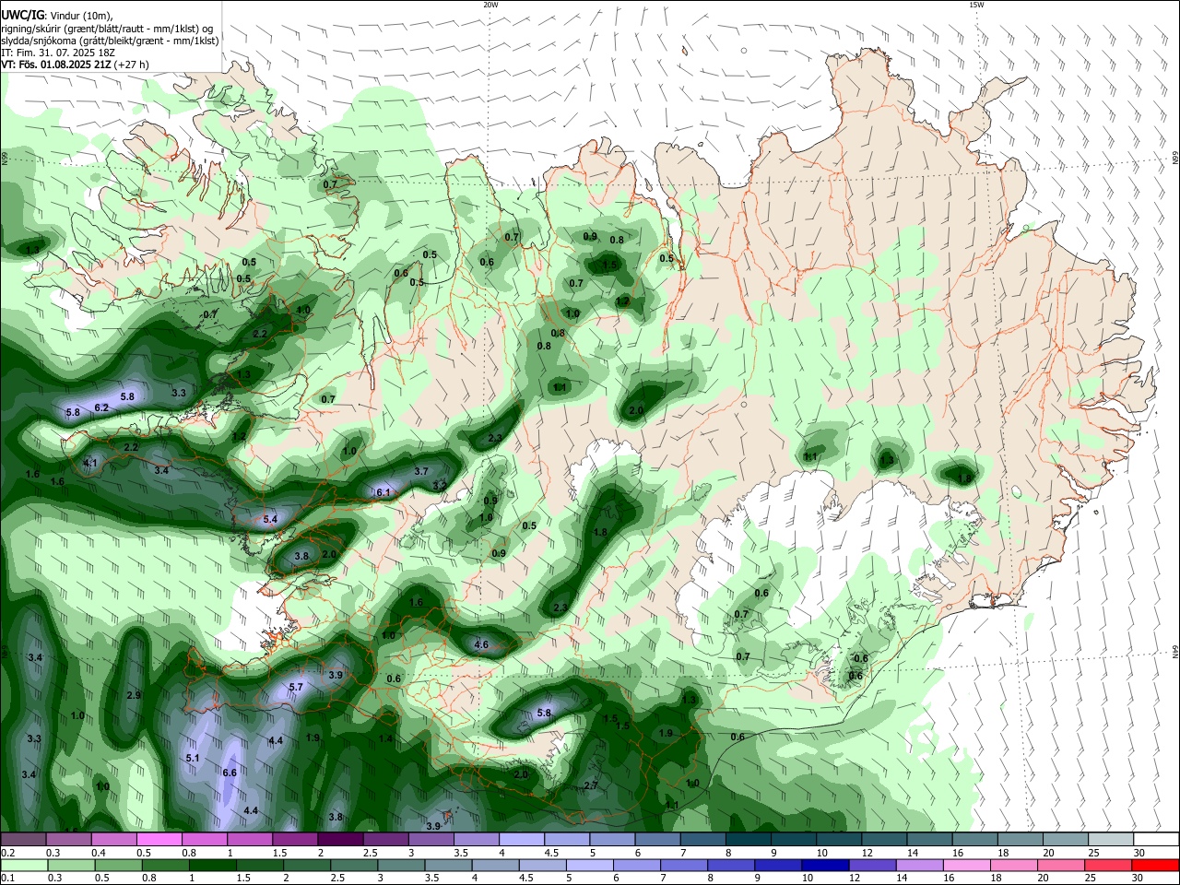This screenshot has height=885, width=1180.
Task: Click the 3.7 precipitation value label
Action: pos(421,471)
